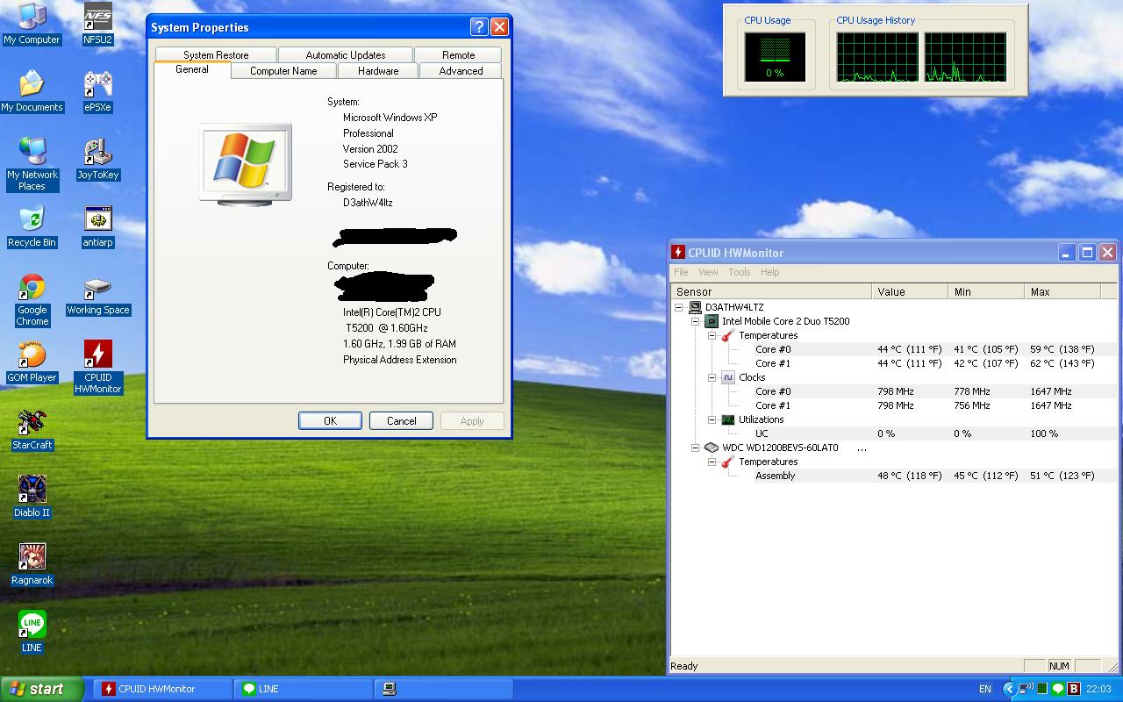Open the HWMonitor Help menu
The image size is (1123, 702).
(x=770, y=272)
